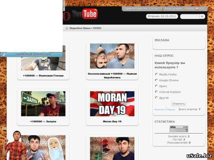214x160 pixels.
Task: Click the site search input field
Action: pyautogui.click(x=190, y=17)
